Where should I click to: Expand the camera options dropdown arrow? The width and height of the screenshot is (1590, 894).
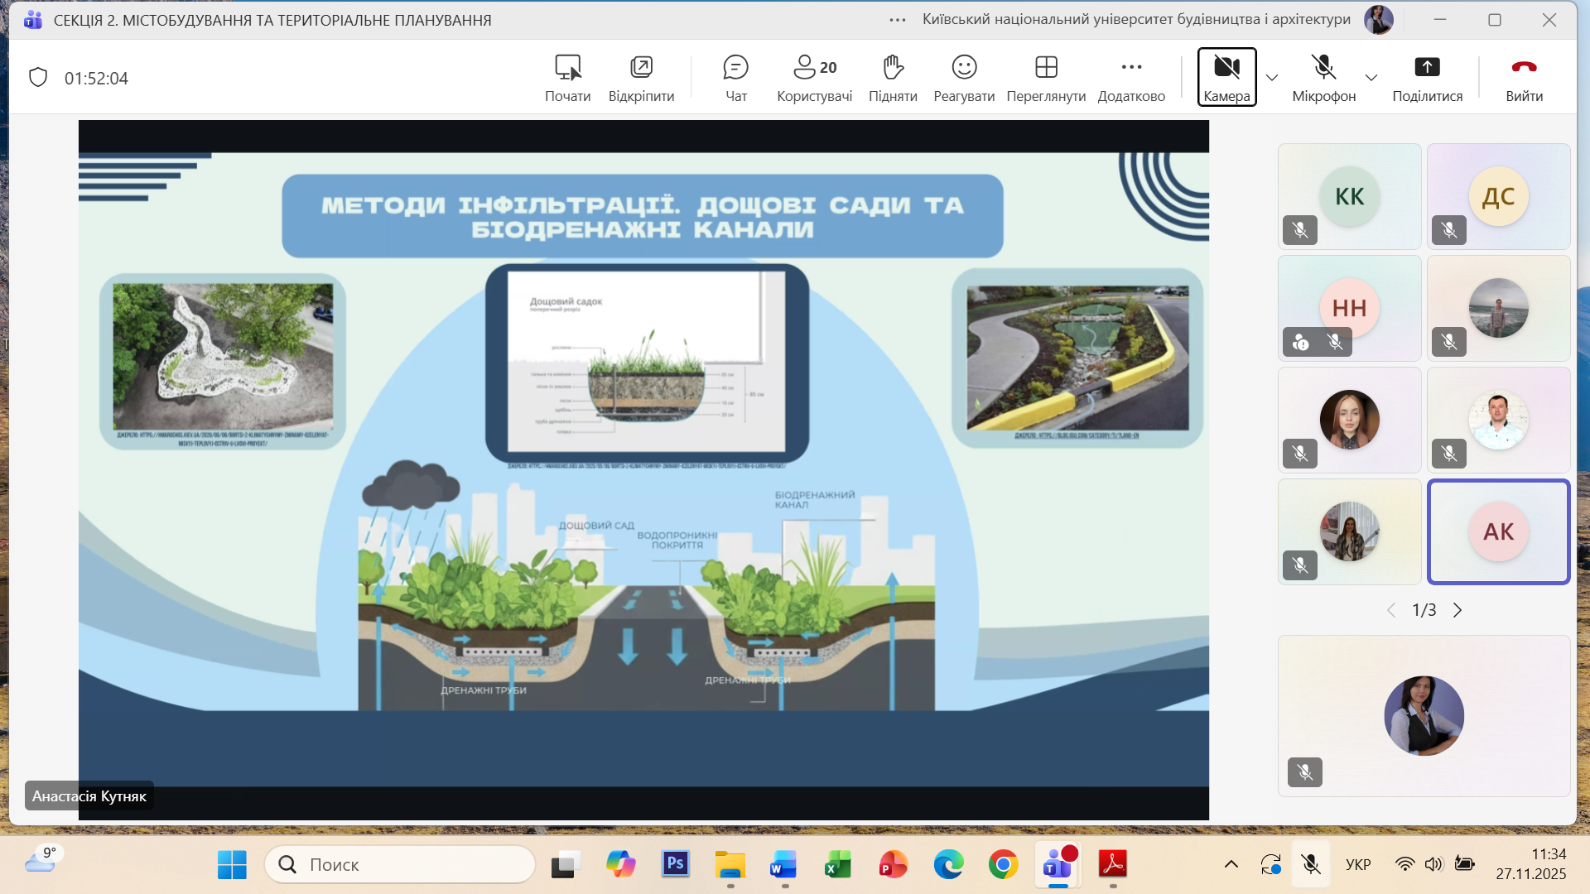(x=1272, y=78)
